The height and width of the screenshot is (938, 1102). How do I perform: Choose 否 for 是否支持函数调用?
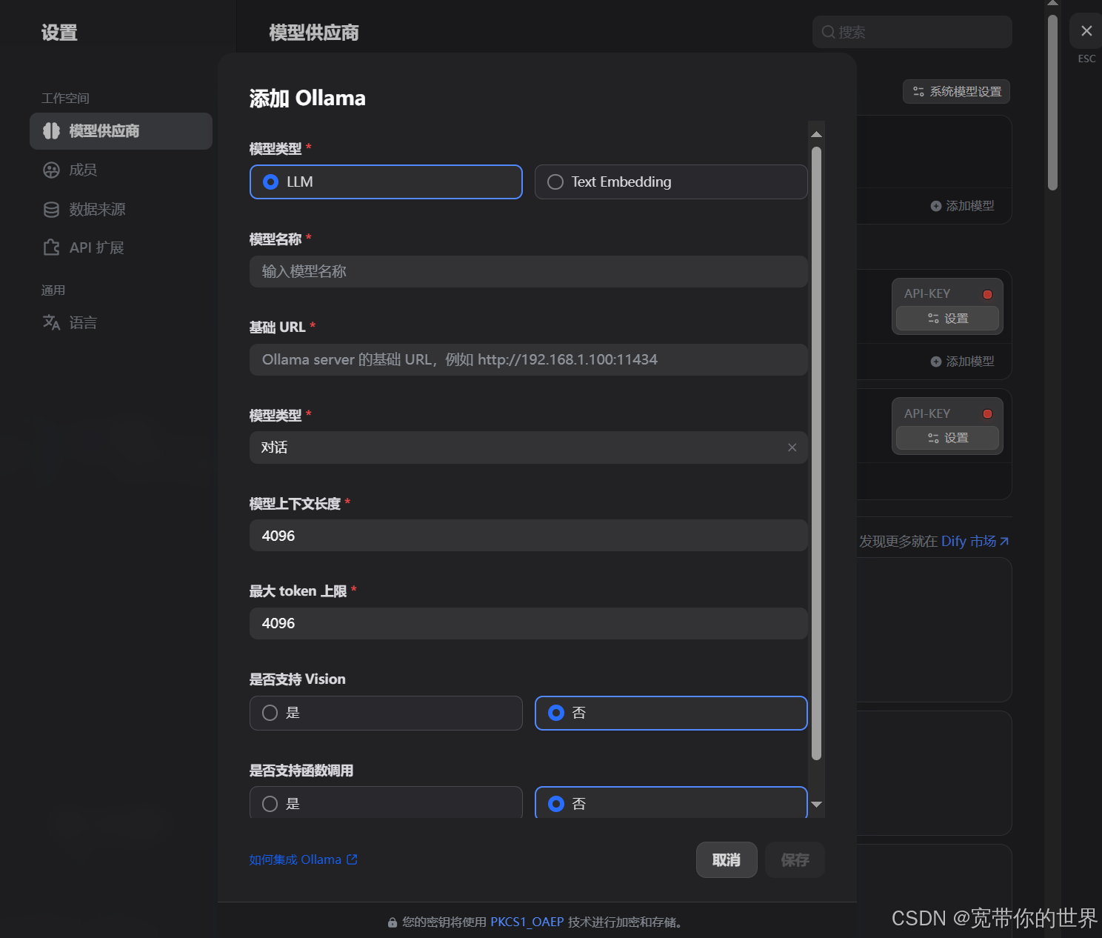pyautogui.click(x=671, y=803)
